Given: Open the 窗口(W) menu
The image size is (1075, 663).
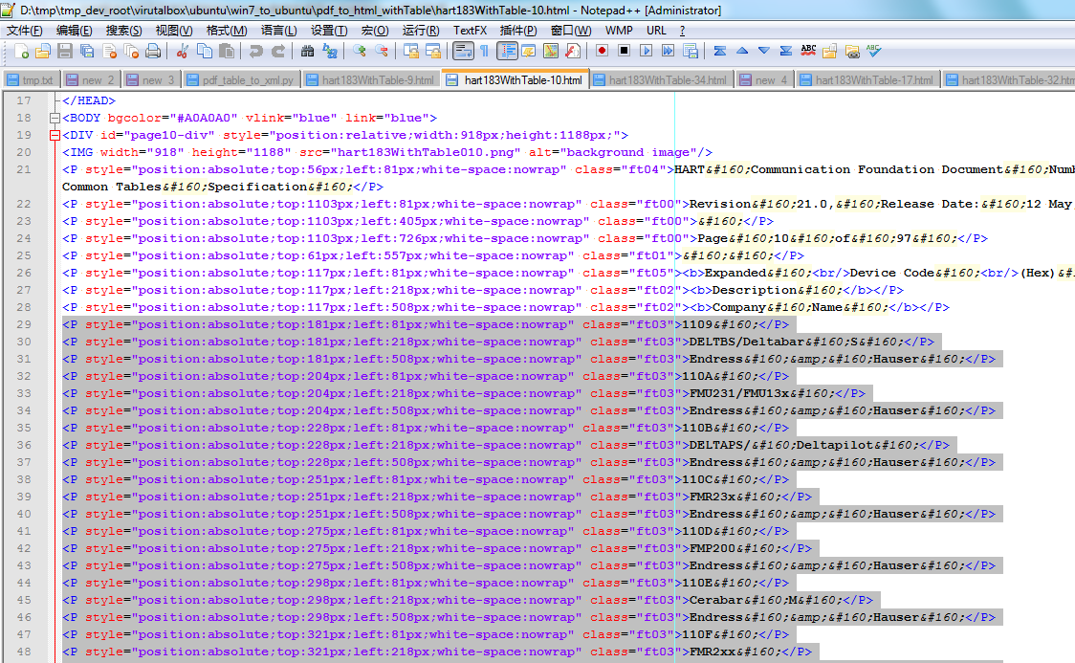Looking at the screenshot, I should tap(571, 31).
